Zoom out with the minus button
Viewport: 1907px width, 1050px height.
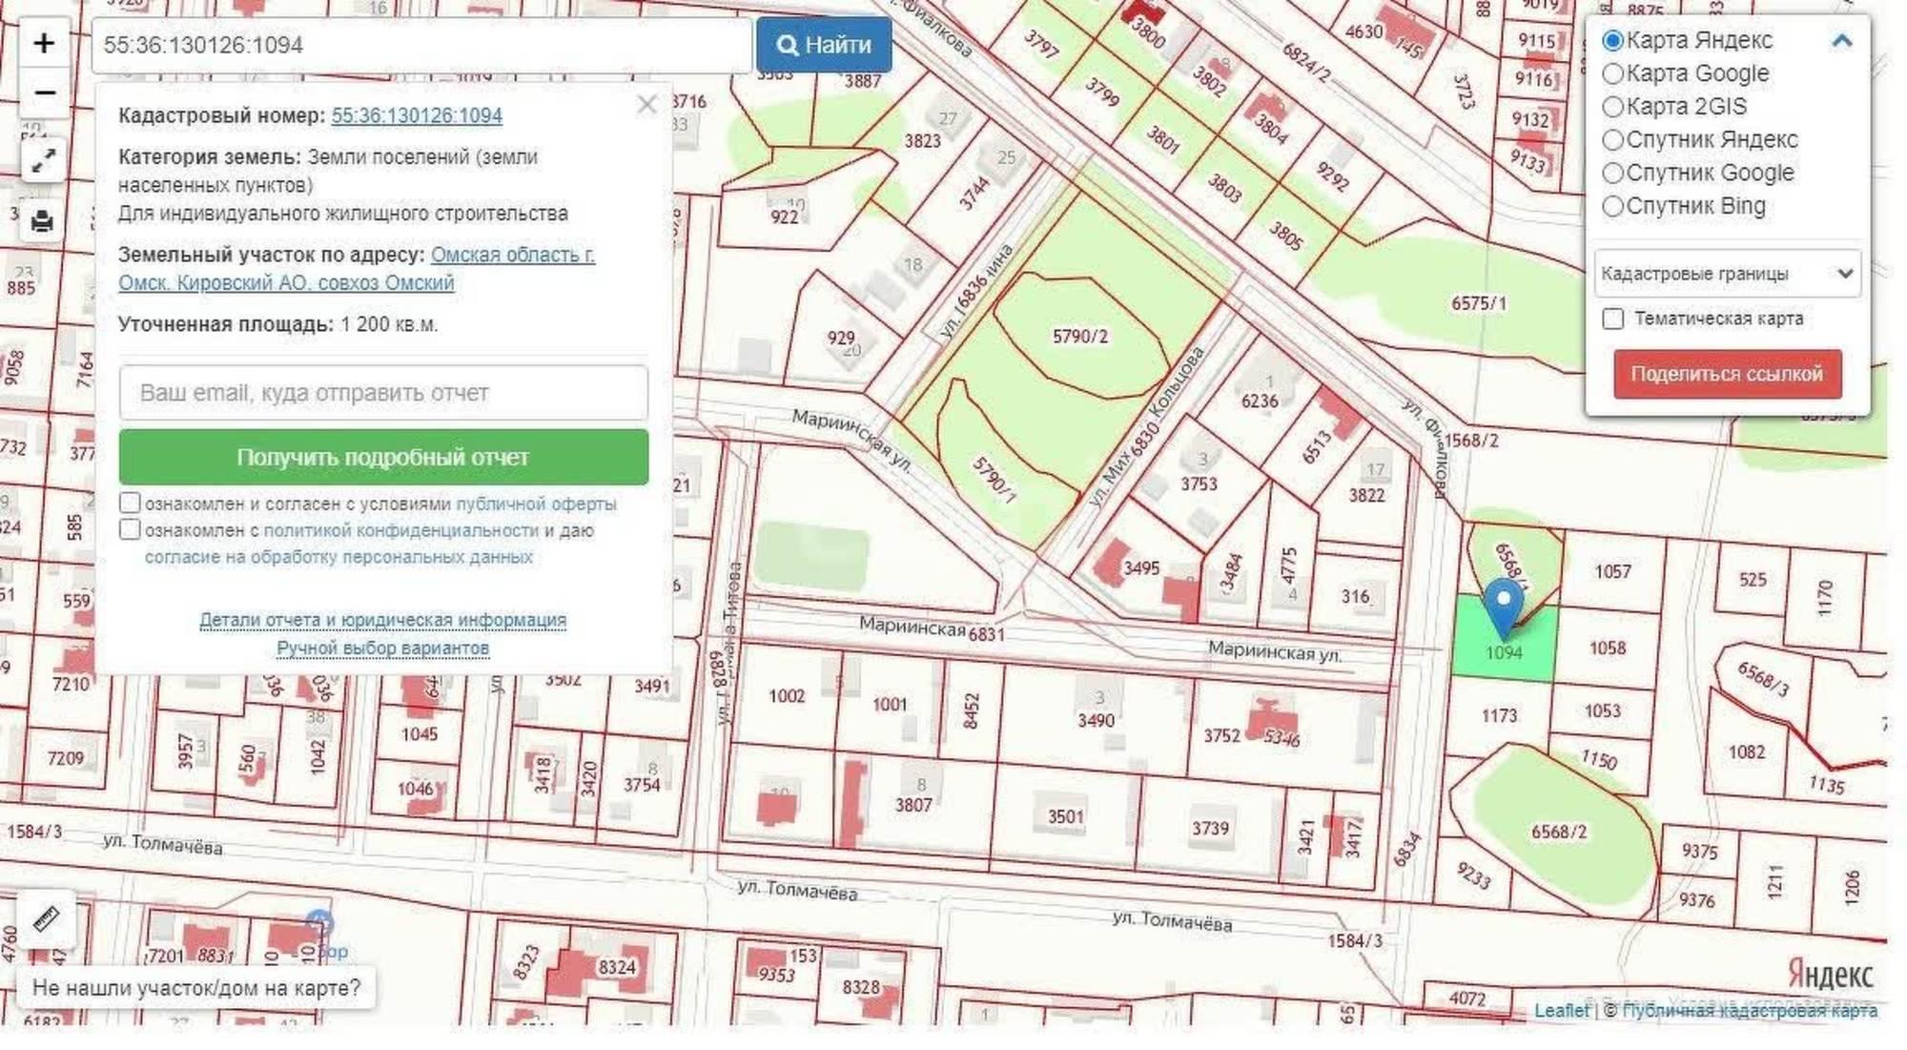(x=44, y=93)
